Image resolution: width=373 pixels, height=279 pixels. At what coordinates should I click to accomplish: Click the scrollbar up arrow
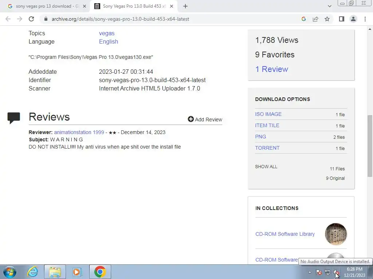point(370,29)
